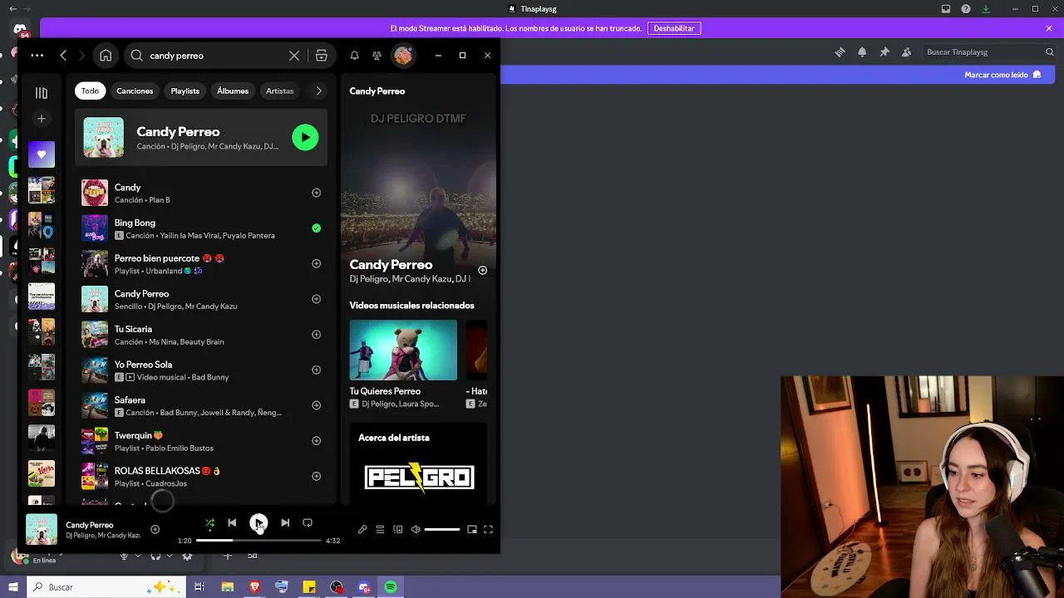Remove 'Bing Bong' from Liked Songs

point(316,228)
